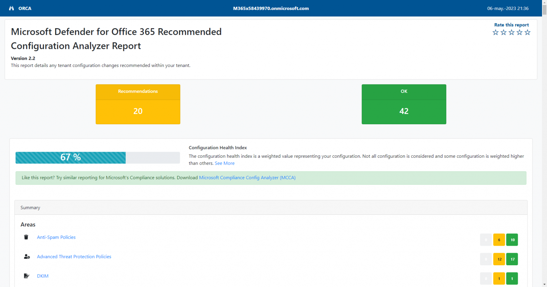
Task: Click the Configuration Health Index heading
Action: click(218, 147)
